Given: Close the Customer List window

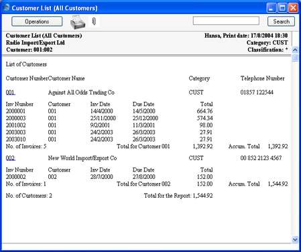Looking at the screenshot, I should click(293, 8).
